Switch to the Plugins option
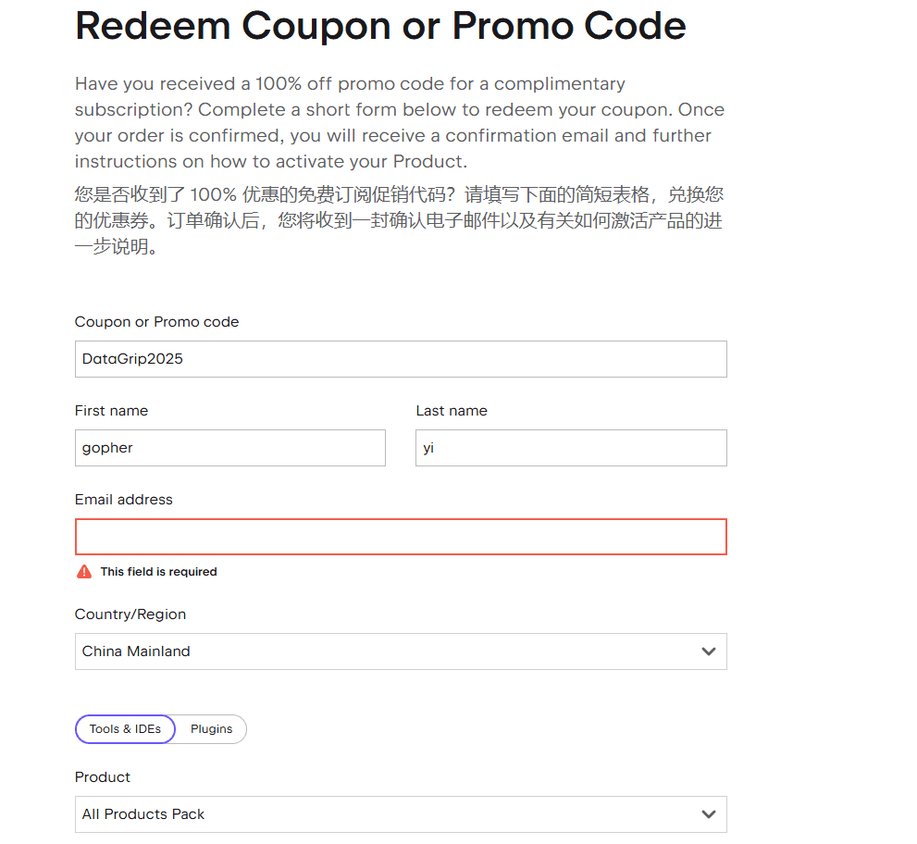The width and height of the screenshot is (917, 844). (211, 729)
